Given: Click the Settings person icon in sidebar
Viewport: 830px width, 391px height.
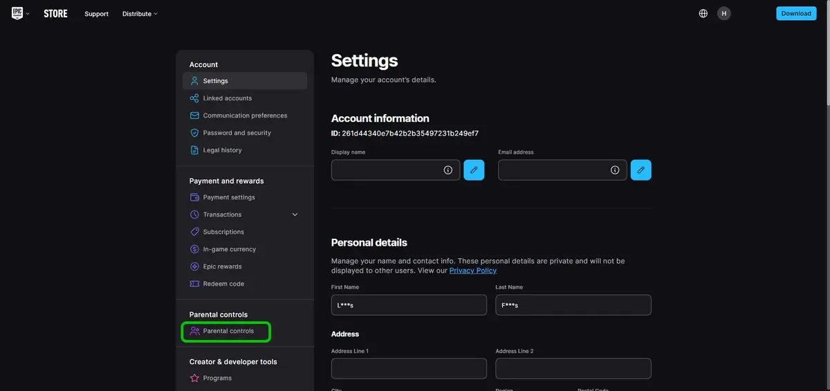Looking at the screenshot, I should coord(194,81).
